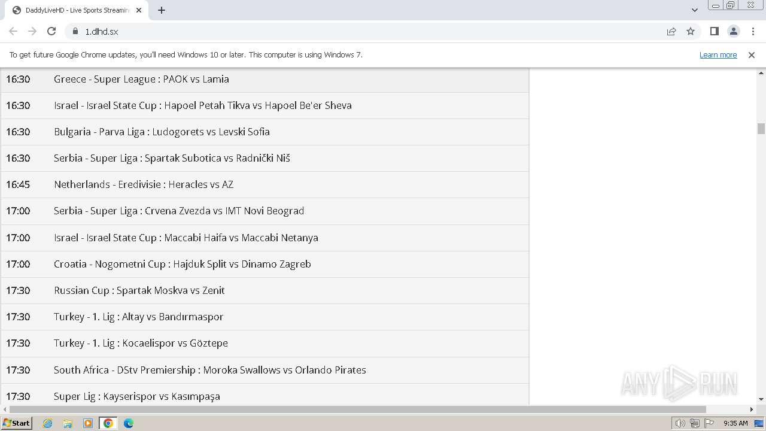The image size is (766, 431).
Task: Reload the page with refresh icon
Action: (x=51, y=31)
